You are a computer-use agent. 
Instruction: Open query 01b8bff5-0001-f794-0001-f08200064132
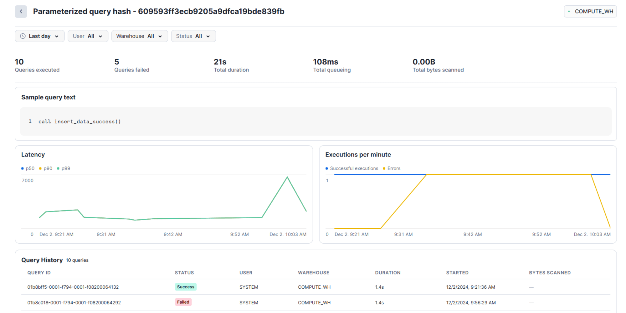point(73,287)
